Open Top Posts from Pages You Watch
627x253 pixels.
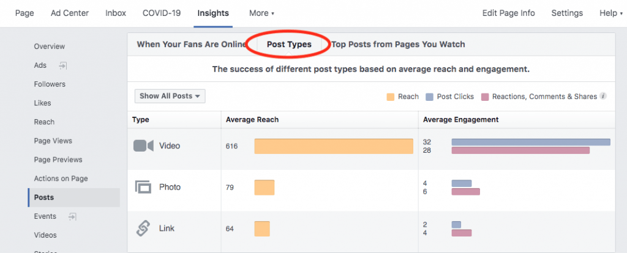coord(398,44)
